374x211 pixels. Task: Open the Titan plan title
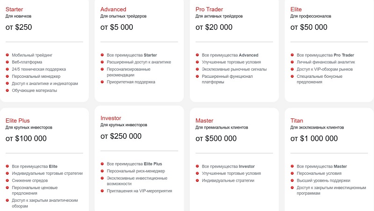point(297,121)
